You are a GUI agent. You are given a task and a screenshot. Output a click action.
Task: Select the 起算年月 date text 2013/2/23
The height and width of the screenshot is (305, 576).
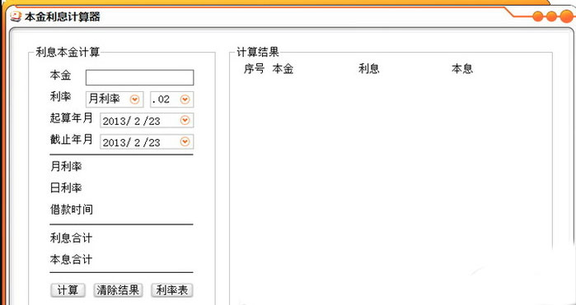[x=132, y=122]
